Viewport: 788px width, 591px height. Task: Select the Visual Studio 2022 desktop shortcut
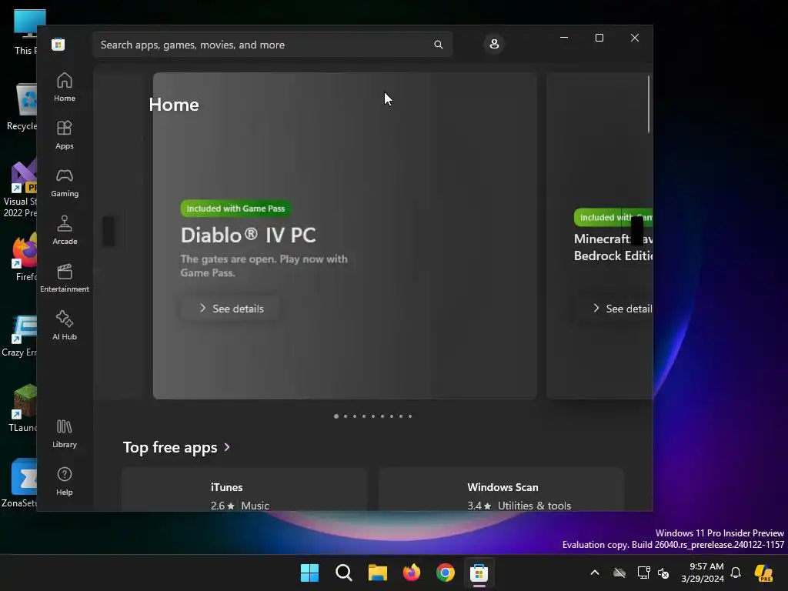pyautogui.click(x=20, y=189)
